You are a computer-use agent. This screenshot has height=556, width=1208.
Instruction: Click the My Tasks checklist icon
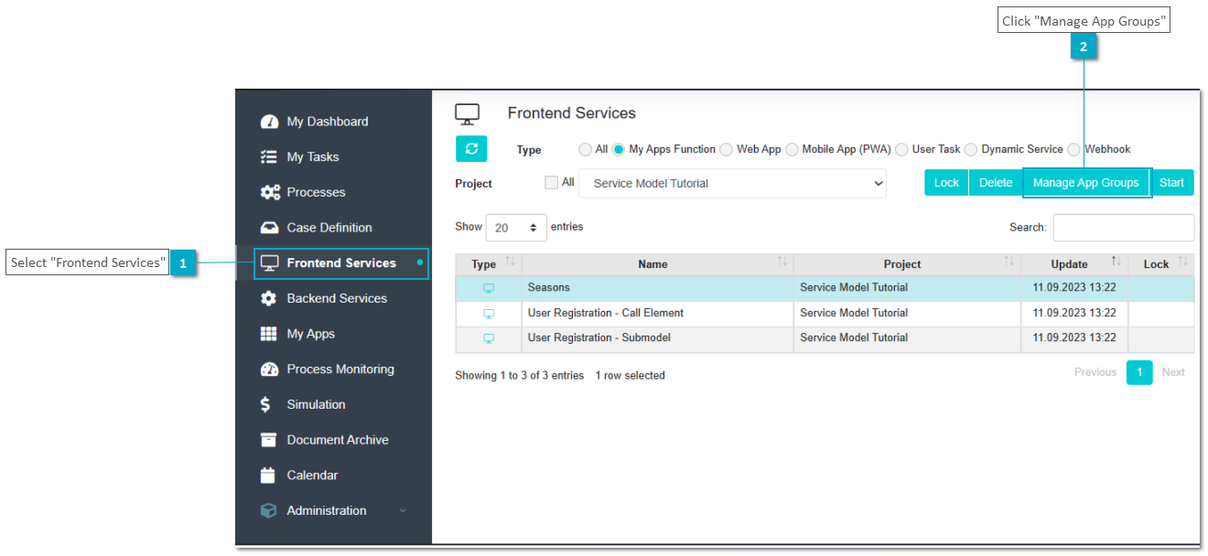click(x=269, y=157)
